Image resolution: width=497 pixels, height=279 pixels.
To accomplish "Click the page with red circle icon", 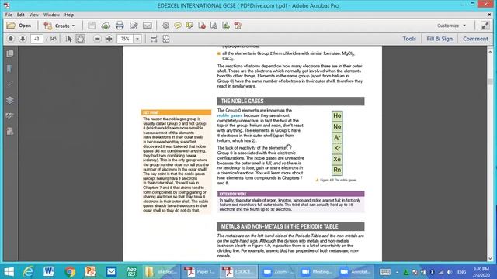I will pos(202,26).
